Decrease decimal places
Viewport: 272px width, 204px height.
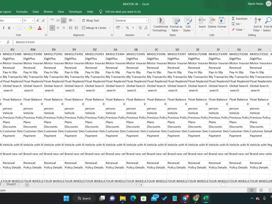pyautogui.click(x=146, y=28)
